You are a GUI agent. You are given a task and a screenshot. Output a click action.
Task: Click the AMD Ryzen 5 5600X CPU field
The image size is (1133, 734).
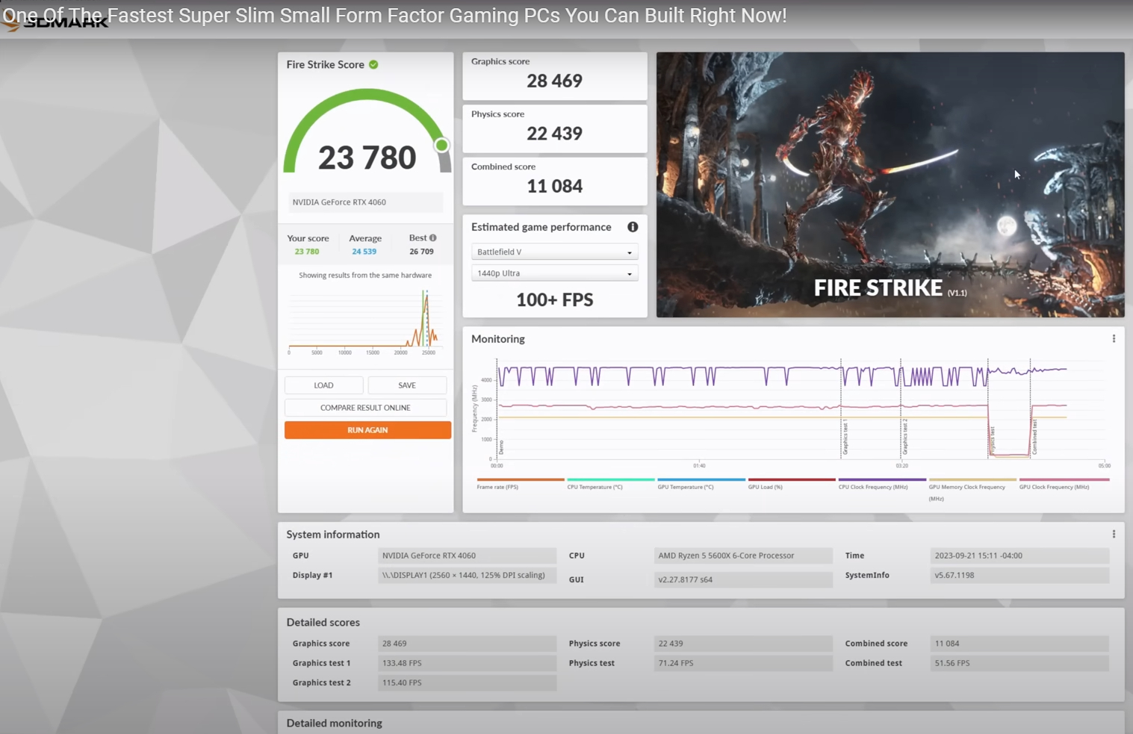pyautogui.click(x=743, y=556)
